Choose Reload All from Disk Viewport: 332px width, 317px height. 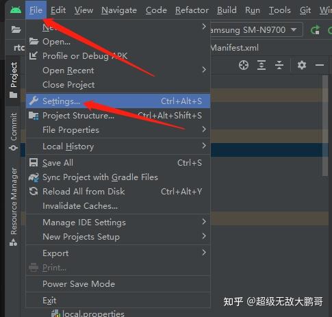pos(118,192)
